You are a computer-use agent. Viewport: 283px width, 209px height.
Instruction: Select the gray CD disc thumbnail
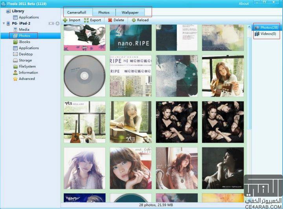pyautogui.click(x=85, y=76)
